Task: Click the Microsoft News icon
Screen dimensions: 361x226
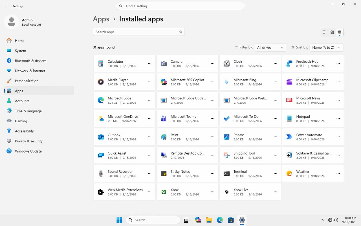Action: click(289, 100)
